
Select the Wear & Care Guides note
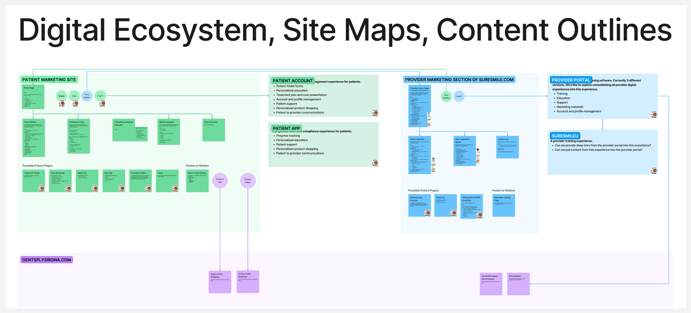(x=197, y=181)
